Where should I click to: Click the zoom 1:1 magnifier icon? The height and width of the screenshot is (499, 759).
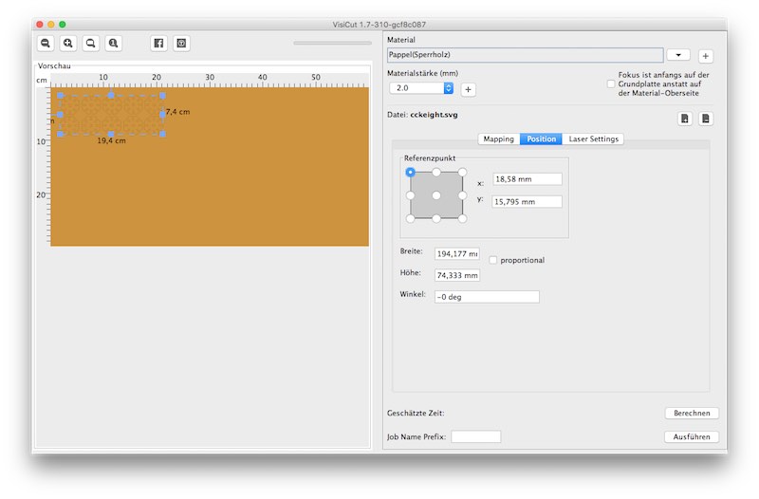tap(113, 43)
